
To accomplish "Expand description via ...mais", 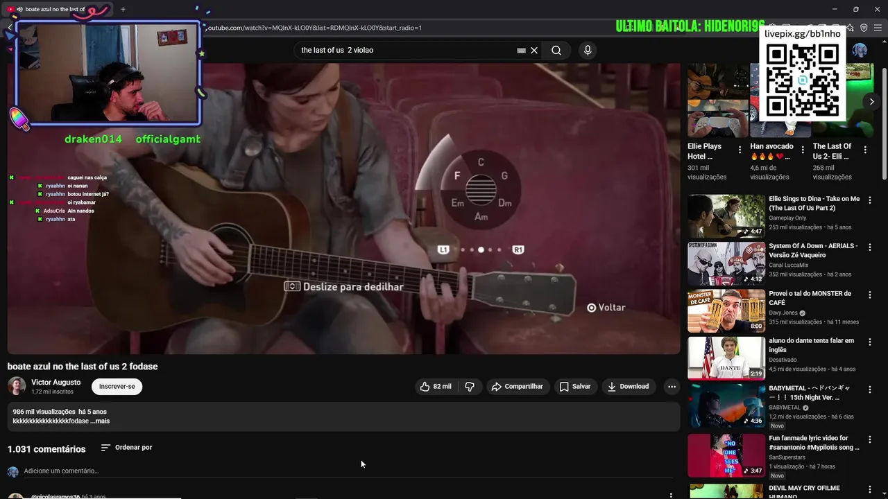I will tap(100, 421).
